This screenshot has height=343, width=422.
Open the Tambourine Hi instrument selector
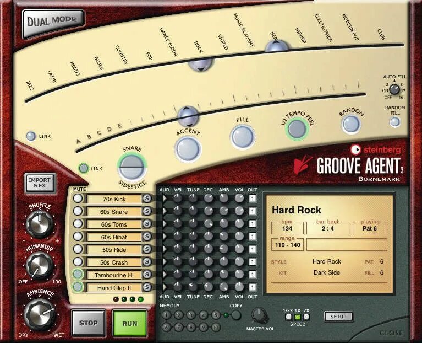click(114, 275)
